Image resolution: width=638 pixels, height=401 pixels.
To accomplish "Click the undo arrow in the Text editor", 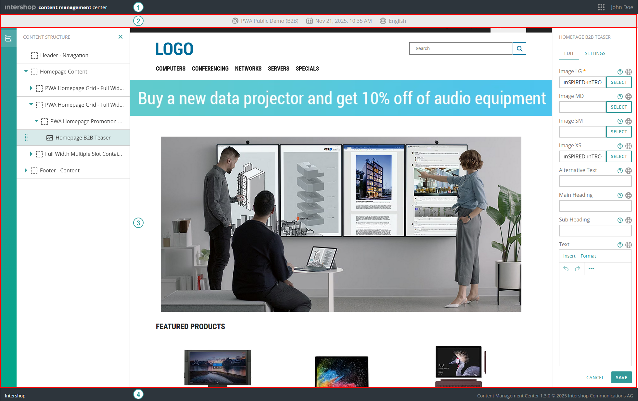I will point(566,268).
